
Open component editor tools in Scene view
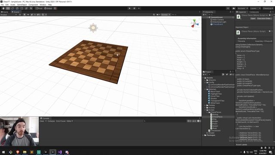[x=154, y=15]
